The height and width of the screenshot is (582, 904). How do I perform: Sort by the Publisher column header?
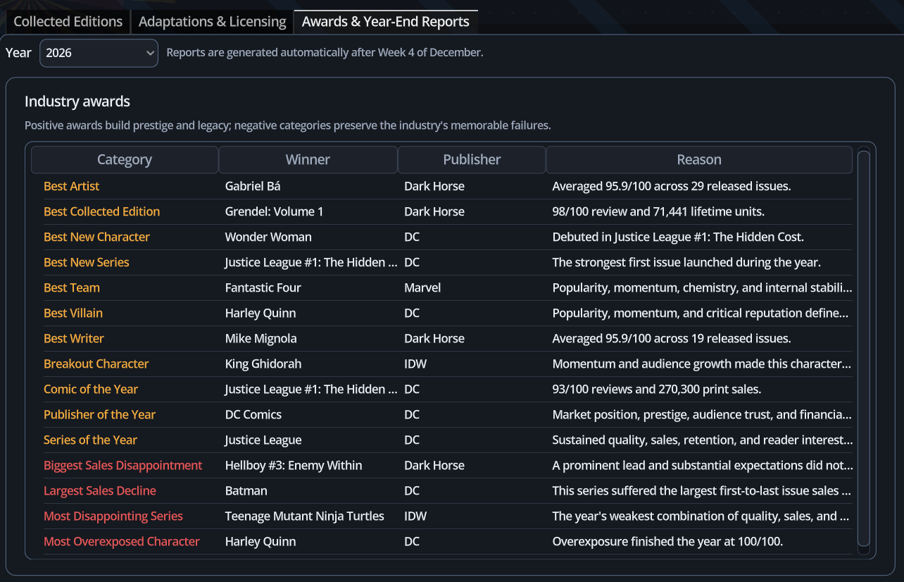click(x=472, y=160)
